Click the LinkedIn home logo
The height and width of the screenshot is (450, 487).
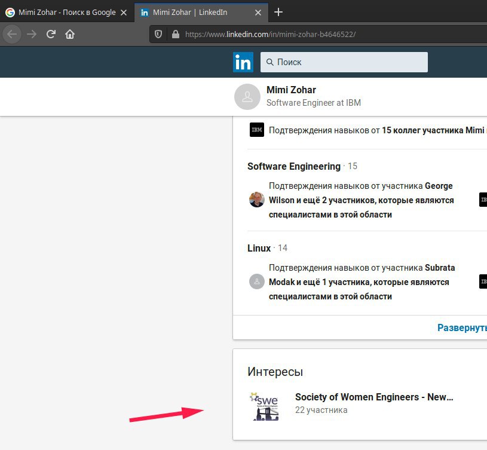[243, 62]
